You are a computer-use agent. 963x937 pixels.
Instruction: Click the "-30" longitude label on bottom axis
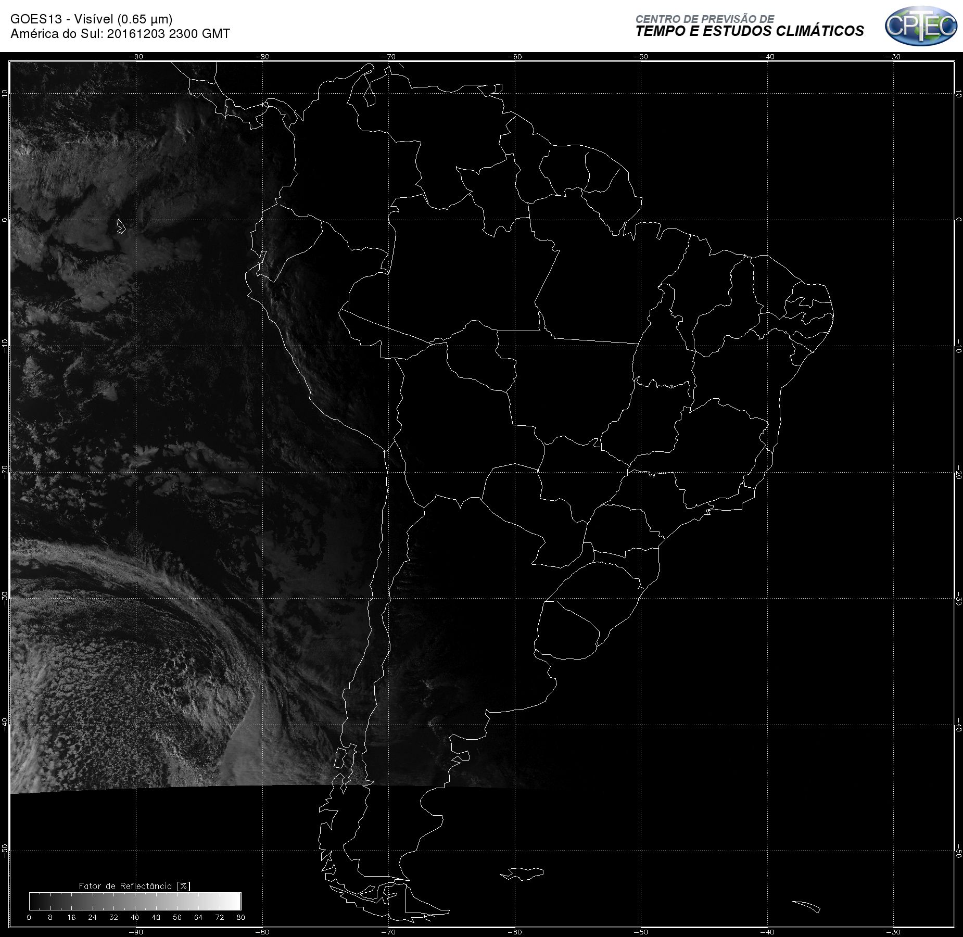[894, 932]
